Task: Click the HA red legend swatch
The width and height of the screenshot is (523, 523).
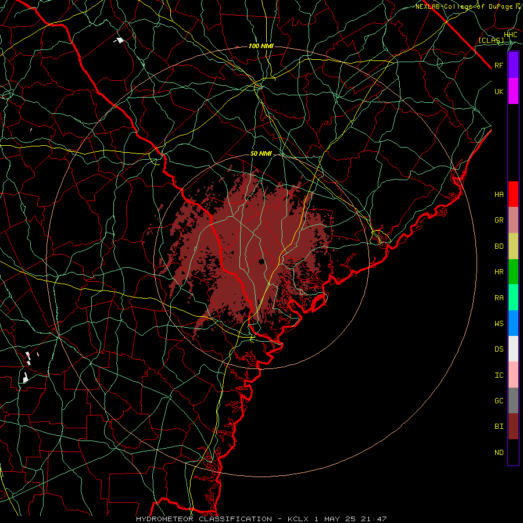Action: (513, 194)
